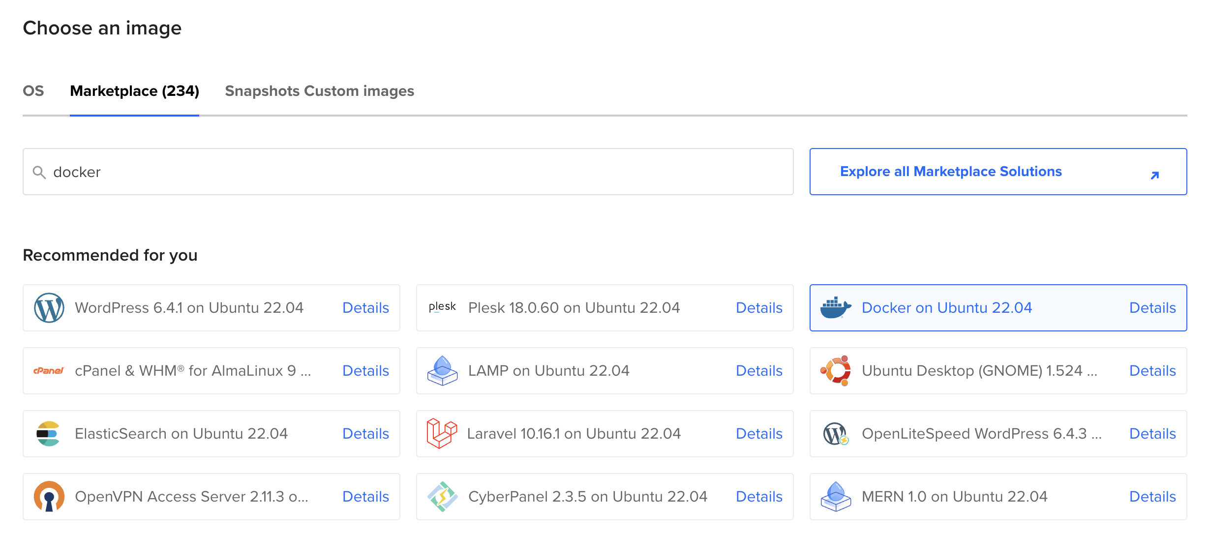Select the Marketplace (234) tab
Viewport: 1208px width, 536px height.
click(134, 91)
